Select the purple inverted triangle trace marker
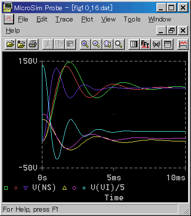 tap(25, 188)
